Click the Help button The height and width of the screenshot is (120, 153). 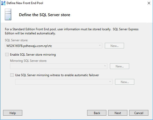tap(13, 113)
